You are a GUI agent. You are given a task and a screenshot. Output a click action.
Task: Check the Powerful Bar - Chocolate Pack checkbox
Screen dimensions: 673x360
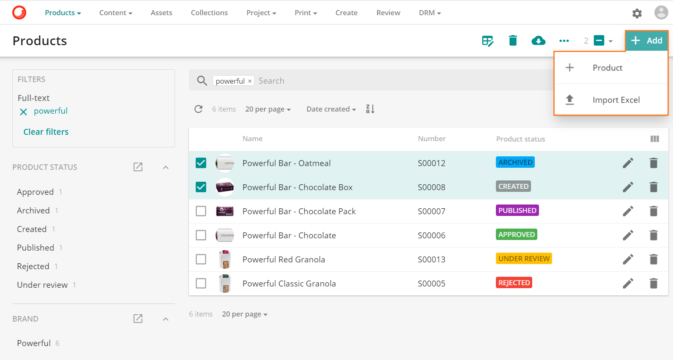point(201,211)
